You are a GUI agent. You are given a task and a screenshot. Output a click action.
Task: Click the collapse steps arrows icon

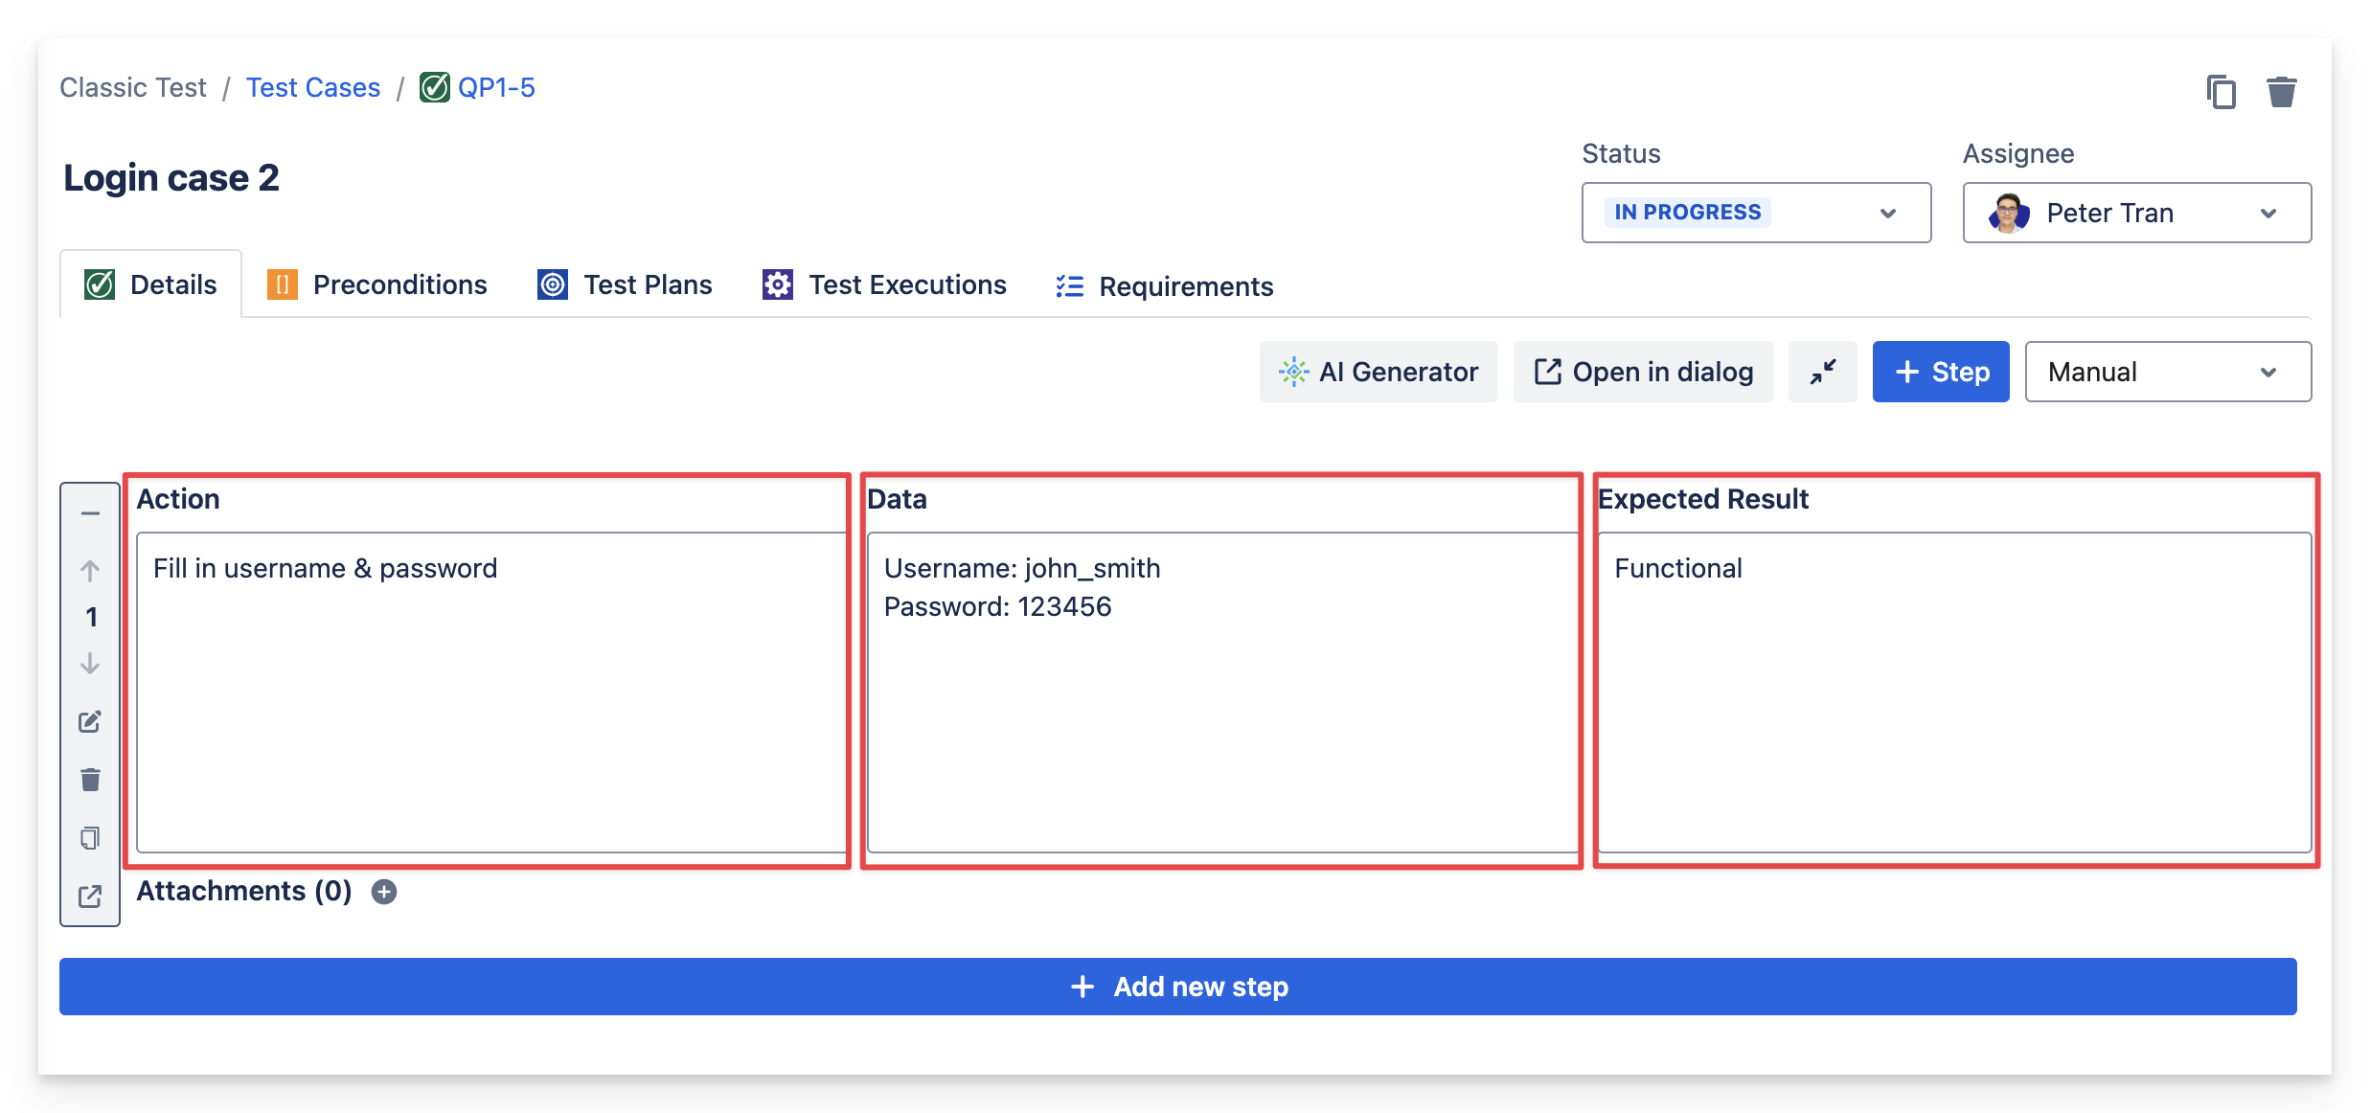tap(1822, 372)
